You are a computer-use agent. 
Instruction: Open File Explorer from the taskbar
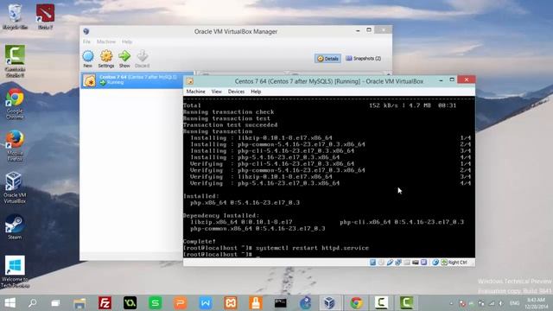point(79,303)
